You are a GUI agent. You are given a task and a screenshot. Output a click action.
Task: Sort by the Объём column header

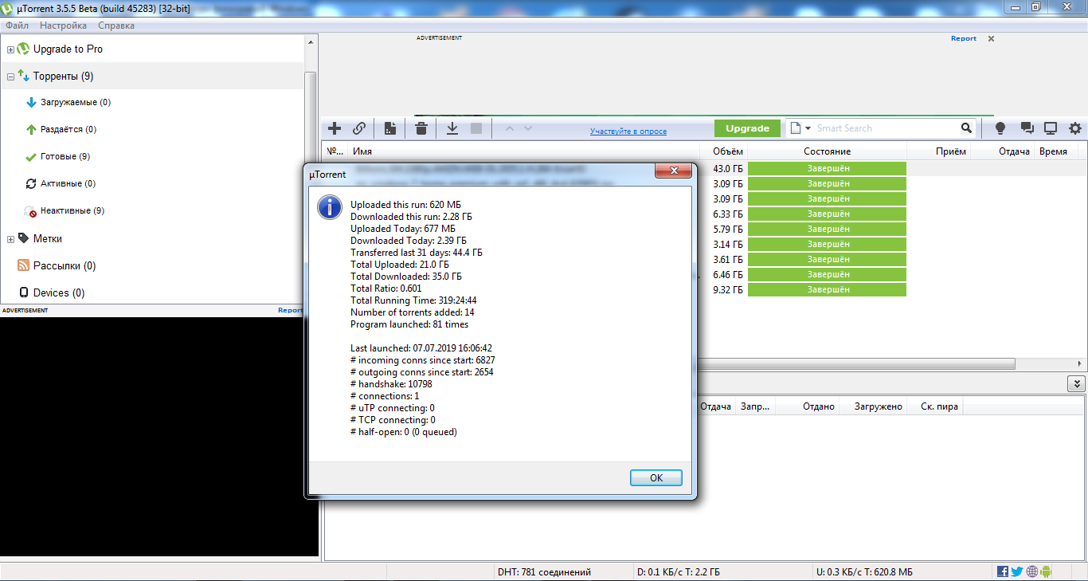[724, 151]
